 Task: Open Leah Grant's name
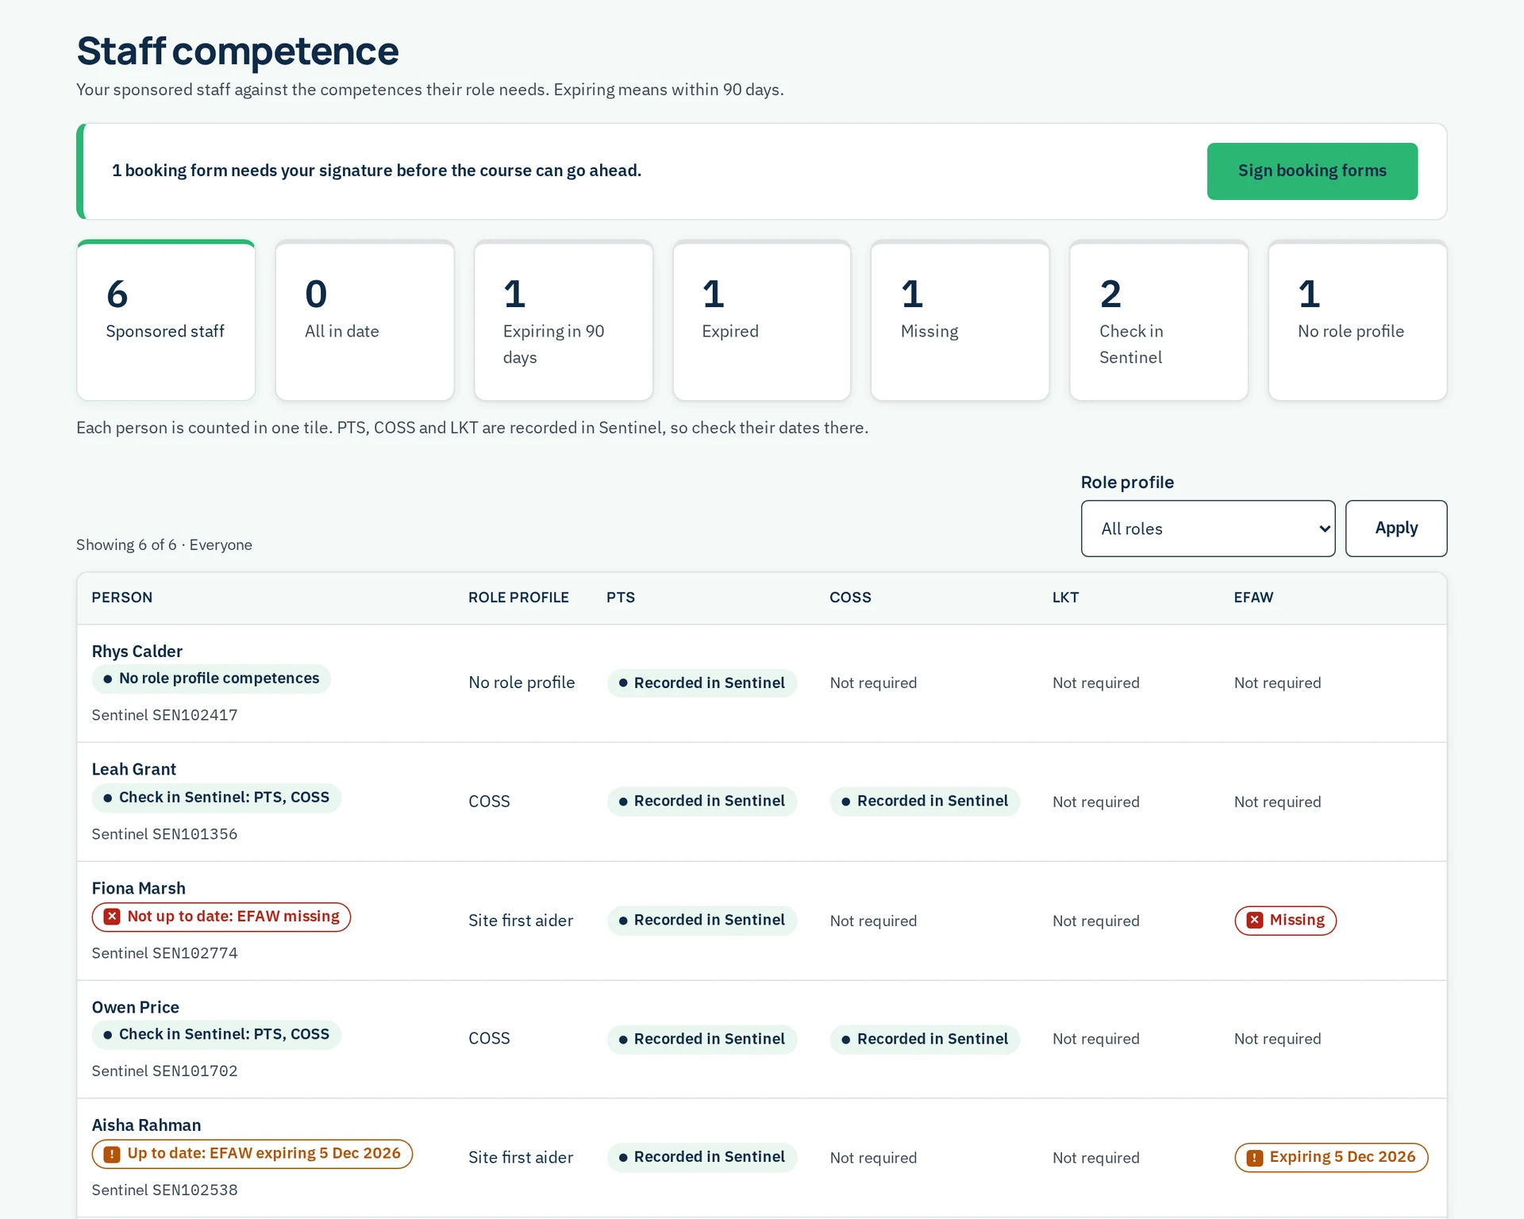134,770
